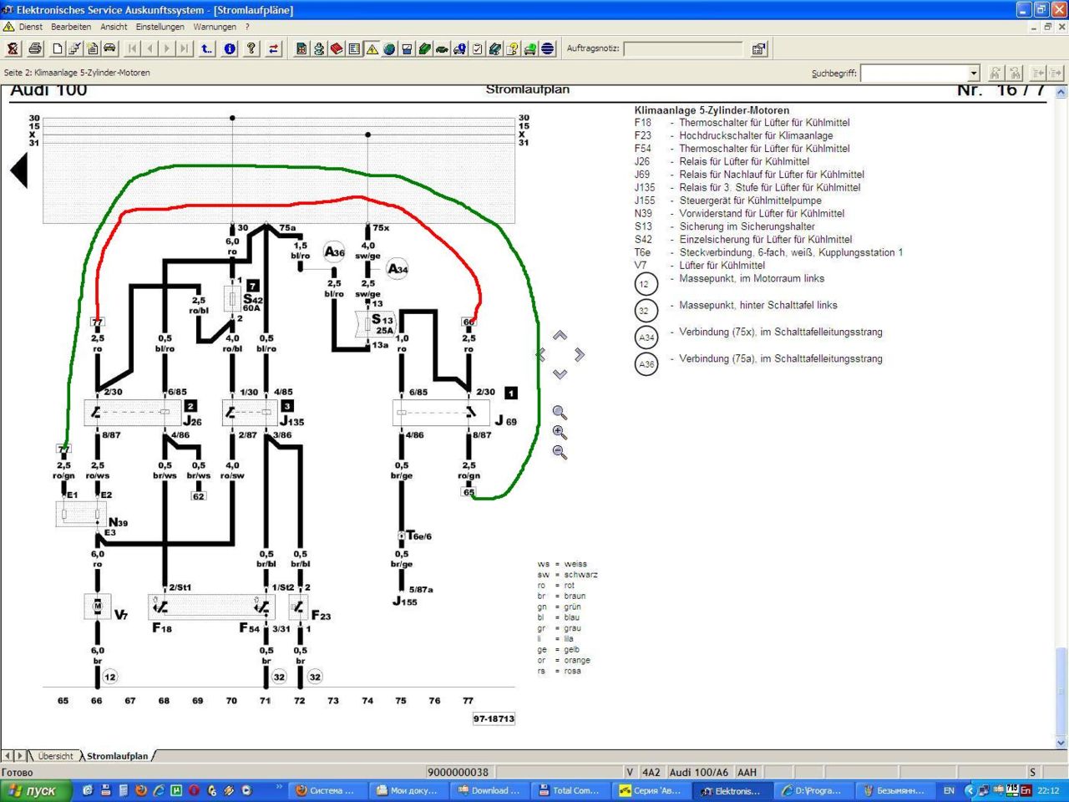Click the globe icon in the toolbar

[x=389, y=48]
